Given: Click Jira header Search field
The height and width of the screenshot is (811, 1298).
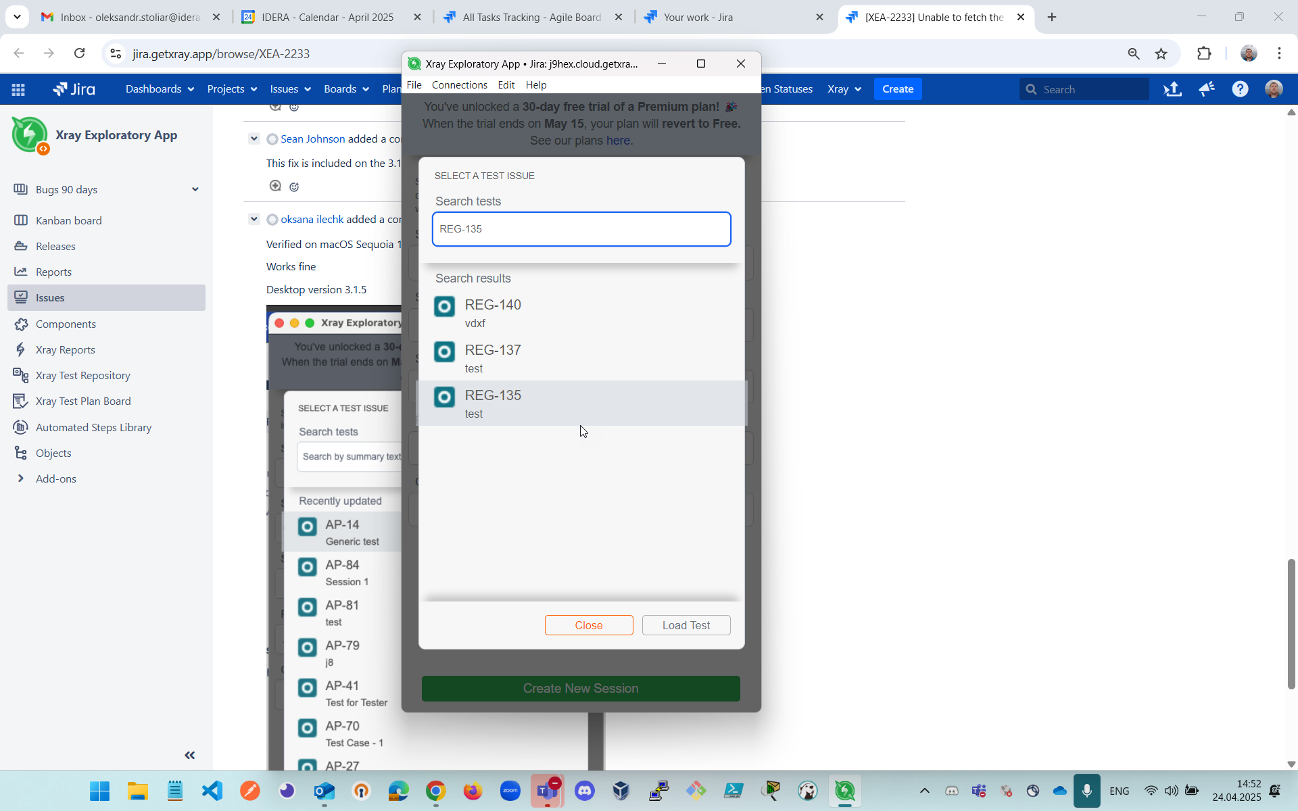Looking at the screenshot, I should tap(1084, 89).
